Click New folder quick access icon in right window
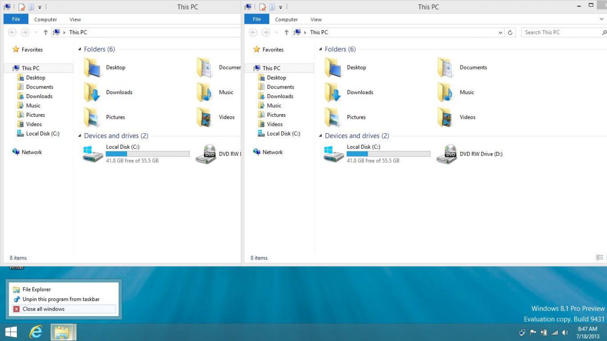This screenshot has height=341, width=607. pos(273,7)
